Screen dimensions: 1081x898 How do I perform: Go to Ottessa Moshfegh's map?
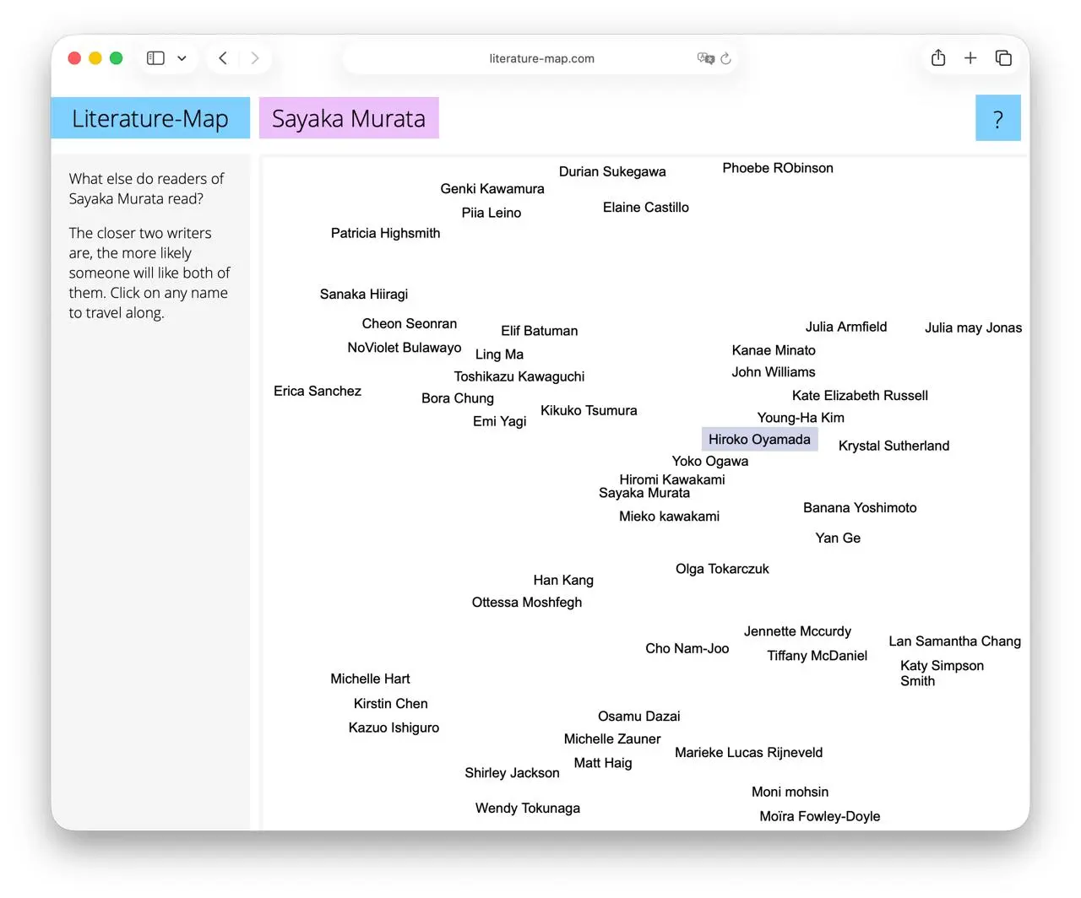point(527,602)
